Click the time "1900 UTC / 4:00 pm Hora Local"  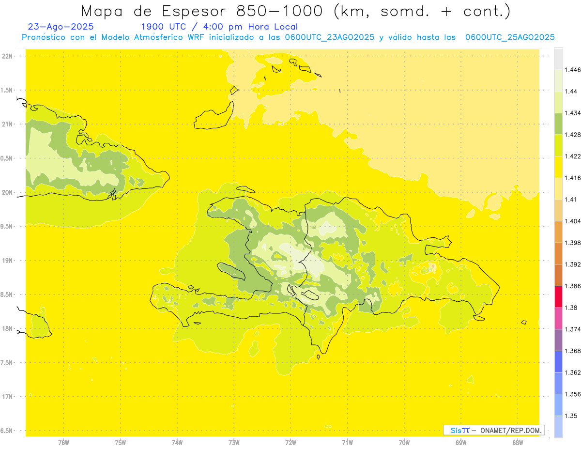tap(219, 27)
